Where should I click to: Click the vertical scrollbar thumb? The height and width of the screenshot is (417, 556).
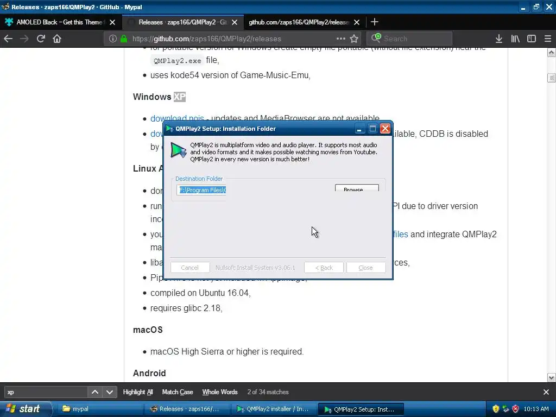point(551,77)
